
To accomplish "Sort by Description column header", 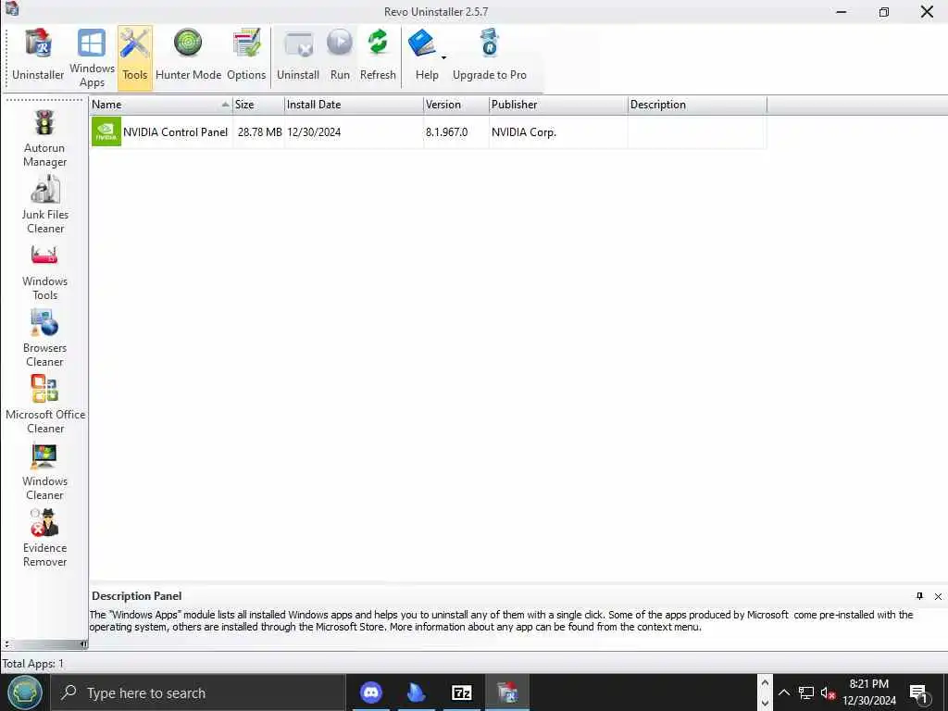I will click(697, 105).
